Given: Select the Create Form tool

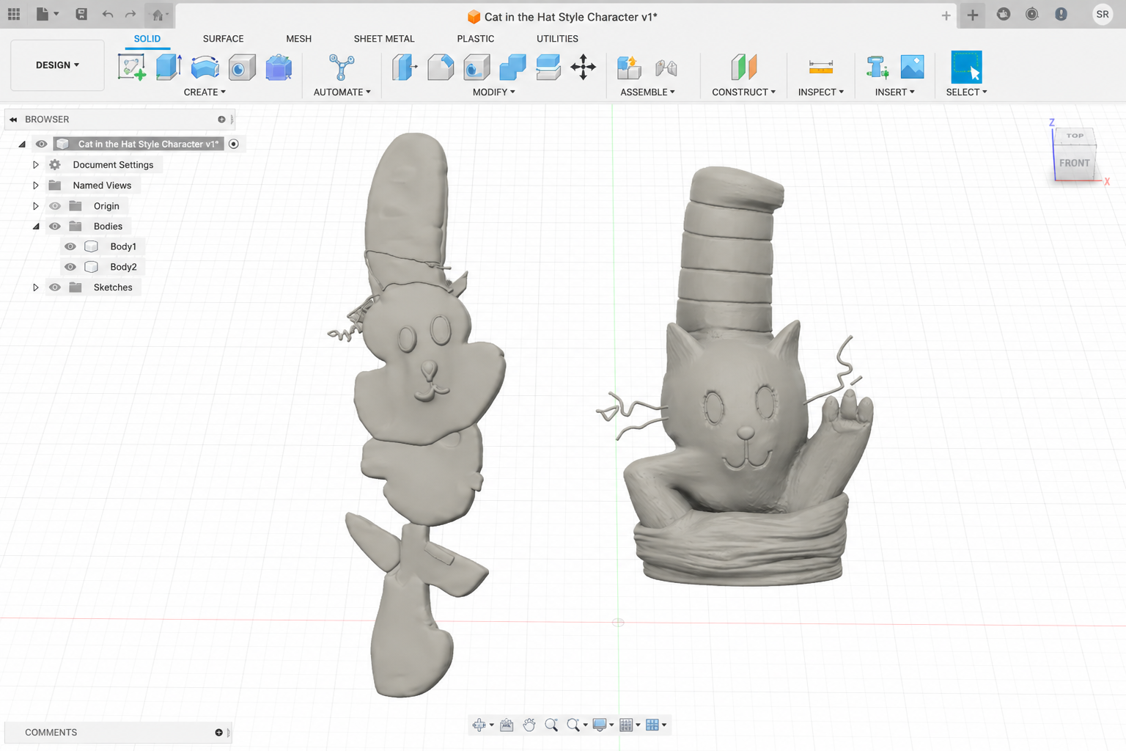Looking at the screenshot, I should tap(279, 67).
